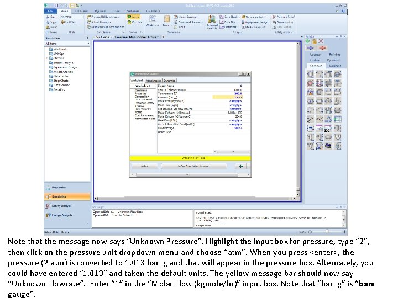Click the red X icon in Palette toolbar
Image resolution: width=398 pixels, height=298 pixels.
(x=321, y=41)
